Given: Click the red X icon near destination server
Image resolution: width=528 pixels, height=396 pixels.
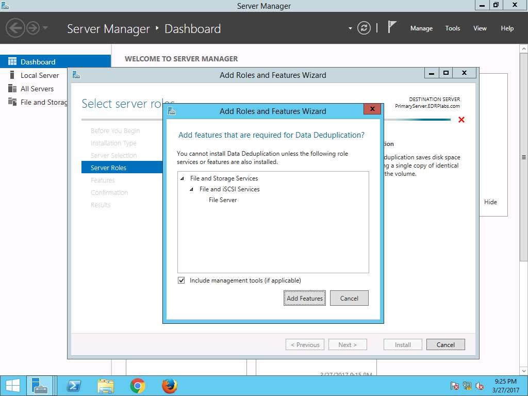Looking at the screenshot, I should coord(461,120).
